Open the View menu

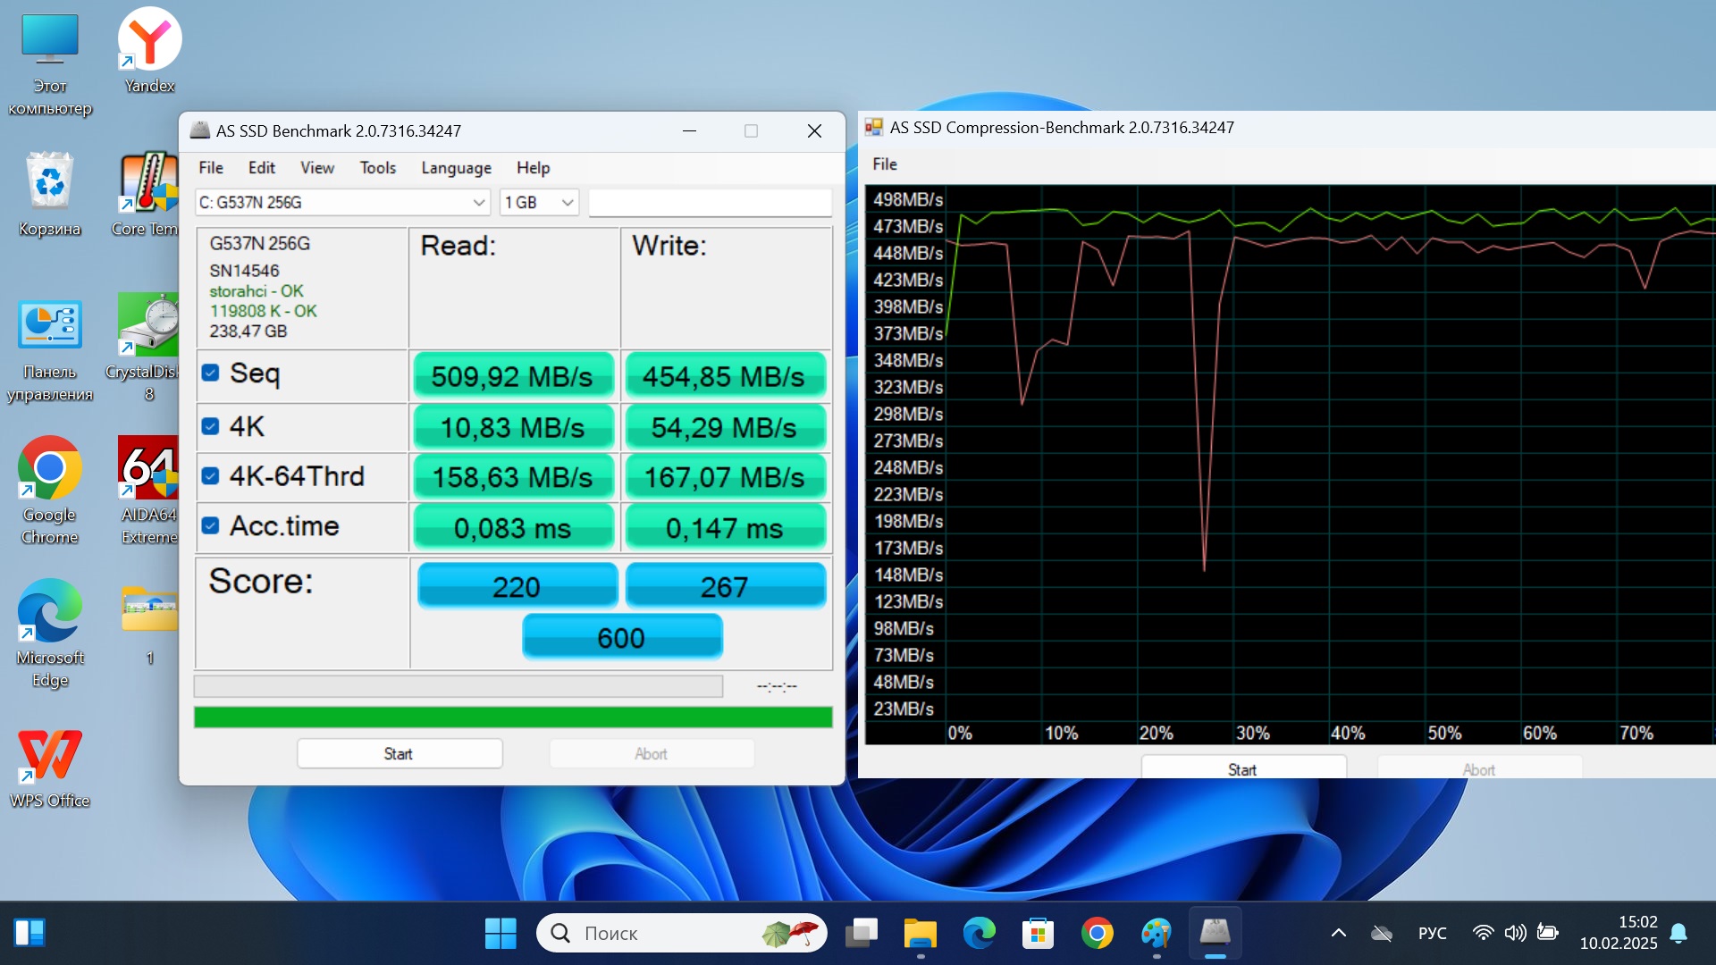click(x=317, y=168)
